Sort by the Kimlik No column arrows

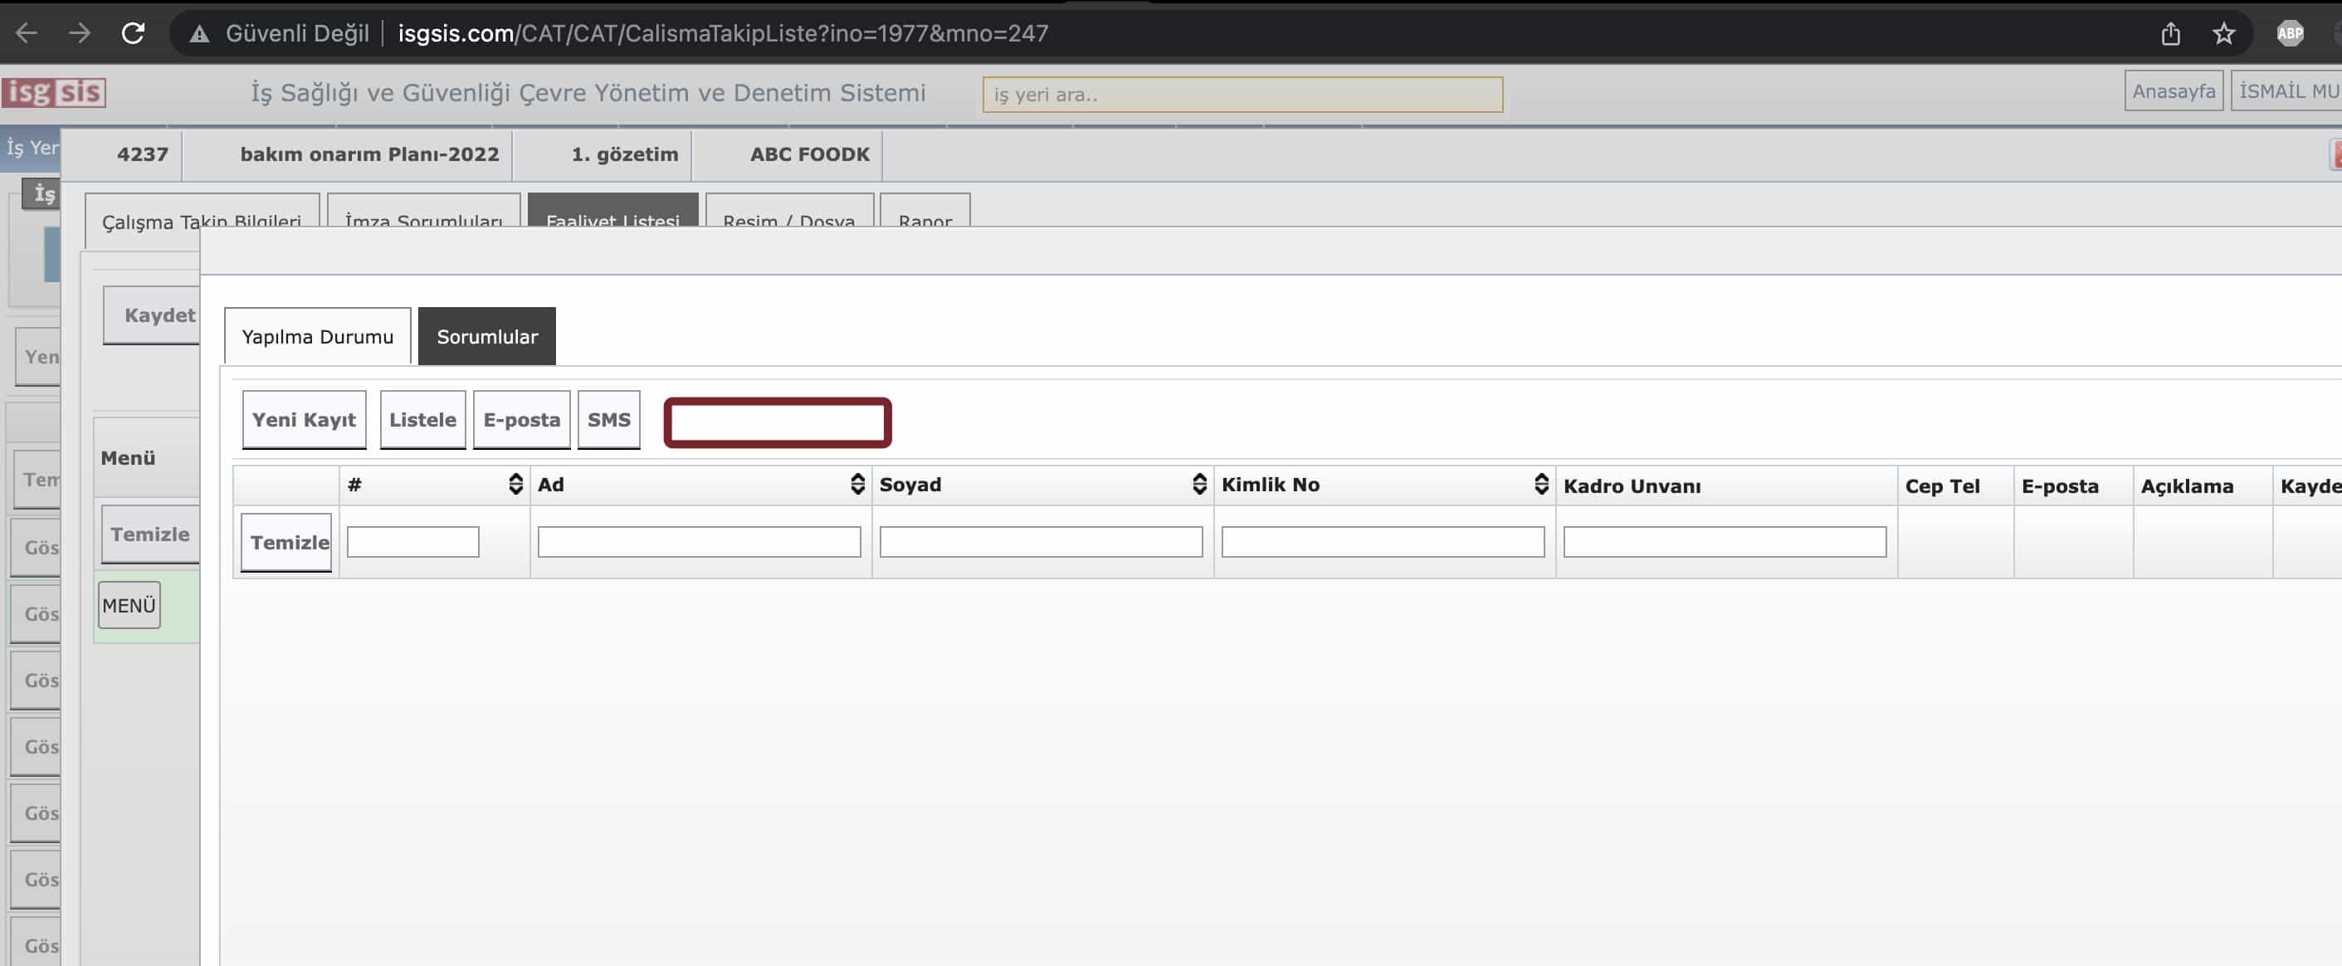coord(1541,484)
